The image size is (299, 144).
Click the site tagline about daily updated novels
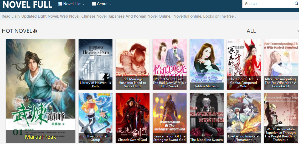119,16
